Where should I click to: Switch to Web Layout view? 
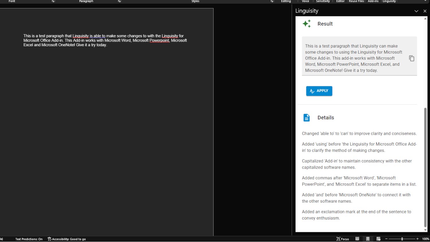point(378,239)
